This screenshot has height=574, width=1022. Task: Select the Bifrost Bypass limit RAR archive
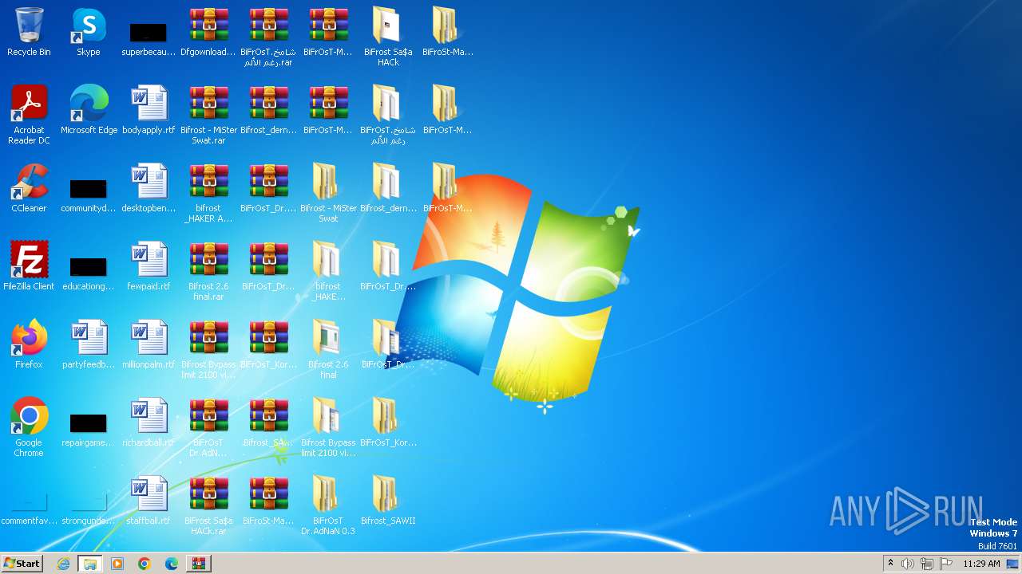[x=208, y=349]
